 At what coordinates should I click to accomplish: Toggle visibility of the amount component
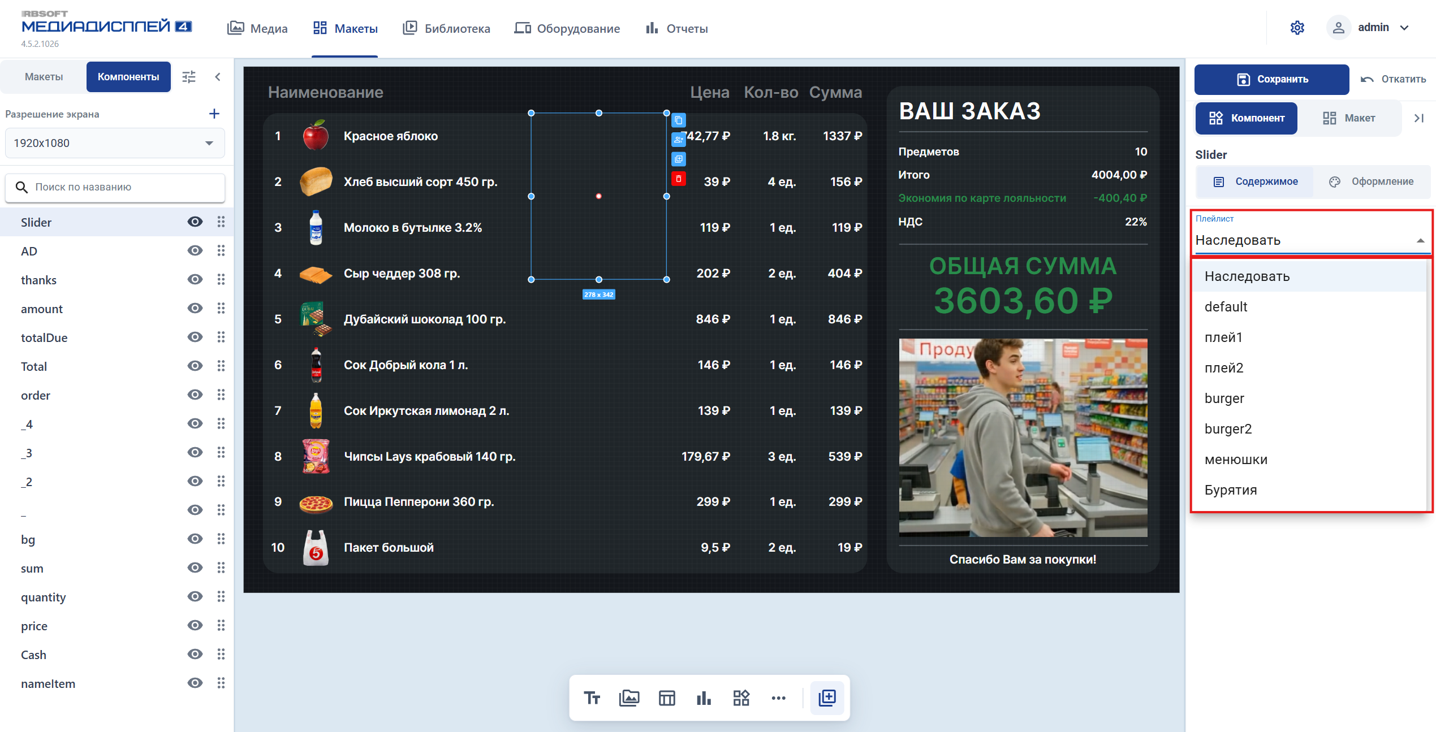point(195,309)
